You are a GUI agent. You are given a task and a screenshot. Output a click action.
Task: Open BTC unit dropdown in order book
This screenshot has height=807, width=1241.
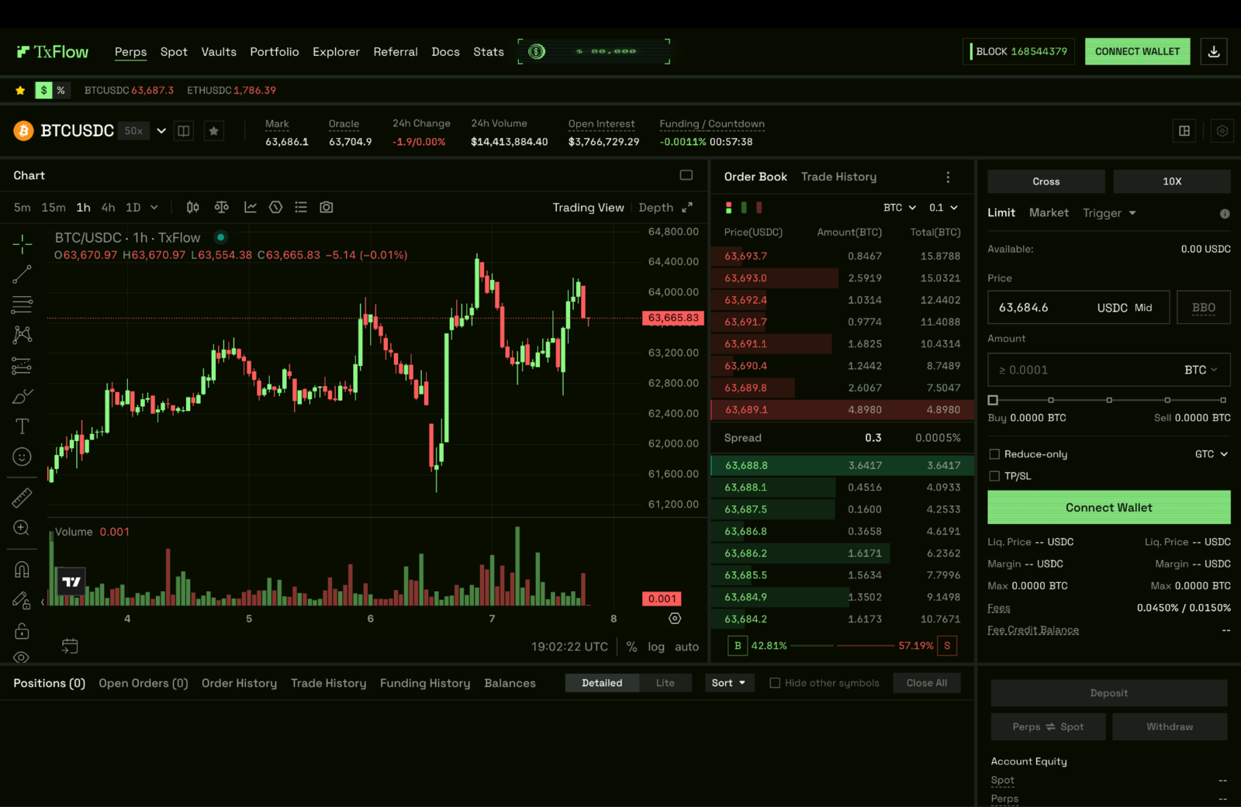pyautogui.click(x=900, y=208)
